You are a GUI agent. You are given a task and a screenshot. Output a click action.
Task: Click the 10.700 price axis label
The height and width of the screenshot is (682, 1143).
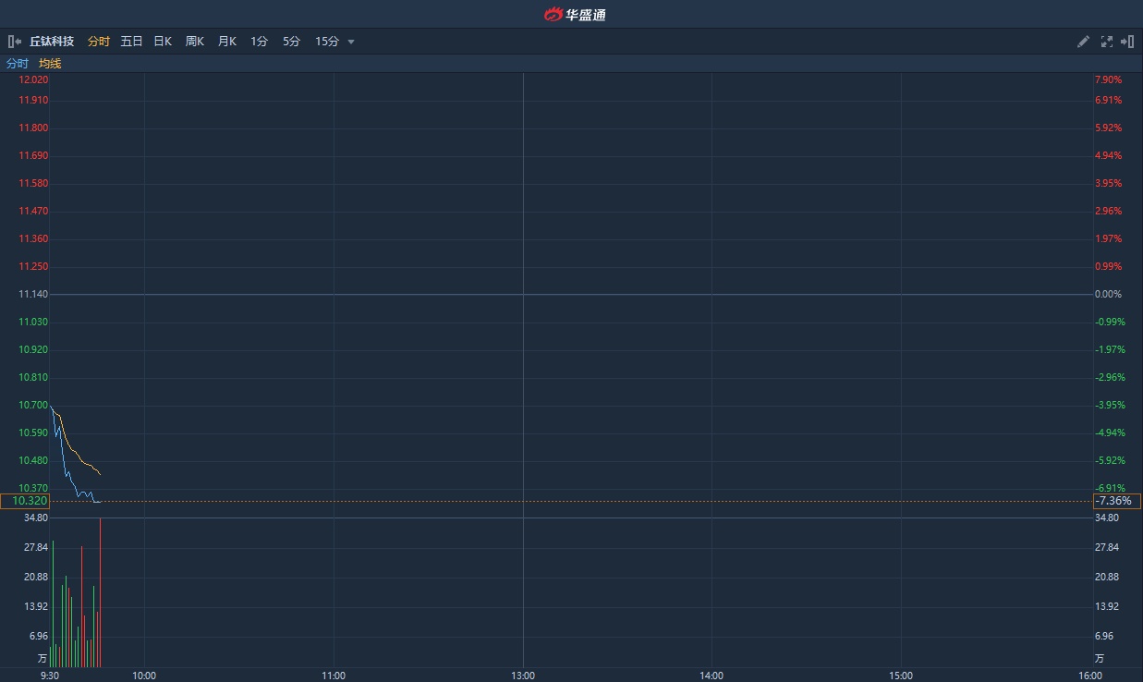point(33,405)
